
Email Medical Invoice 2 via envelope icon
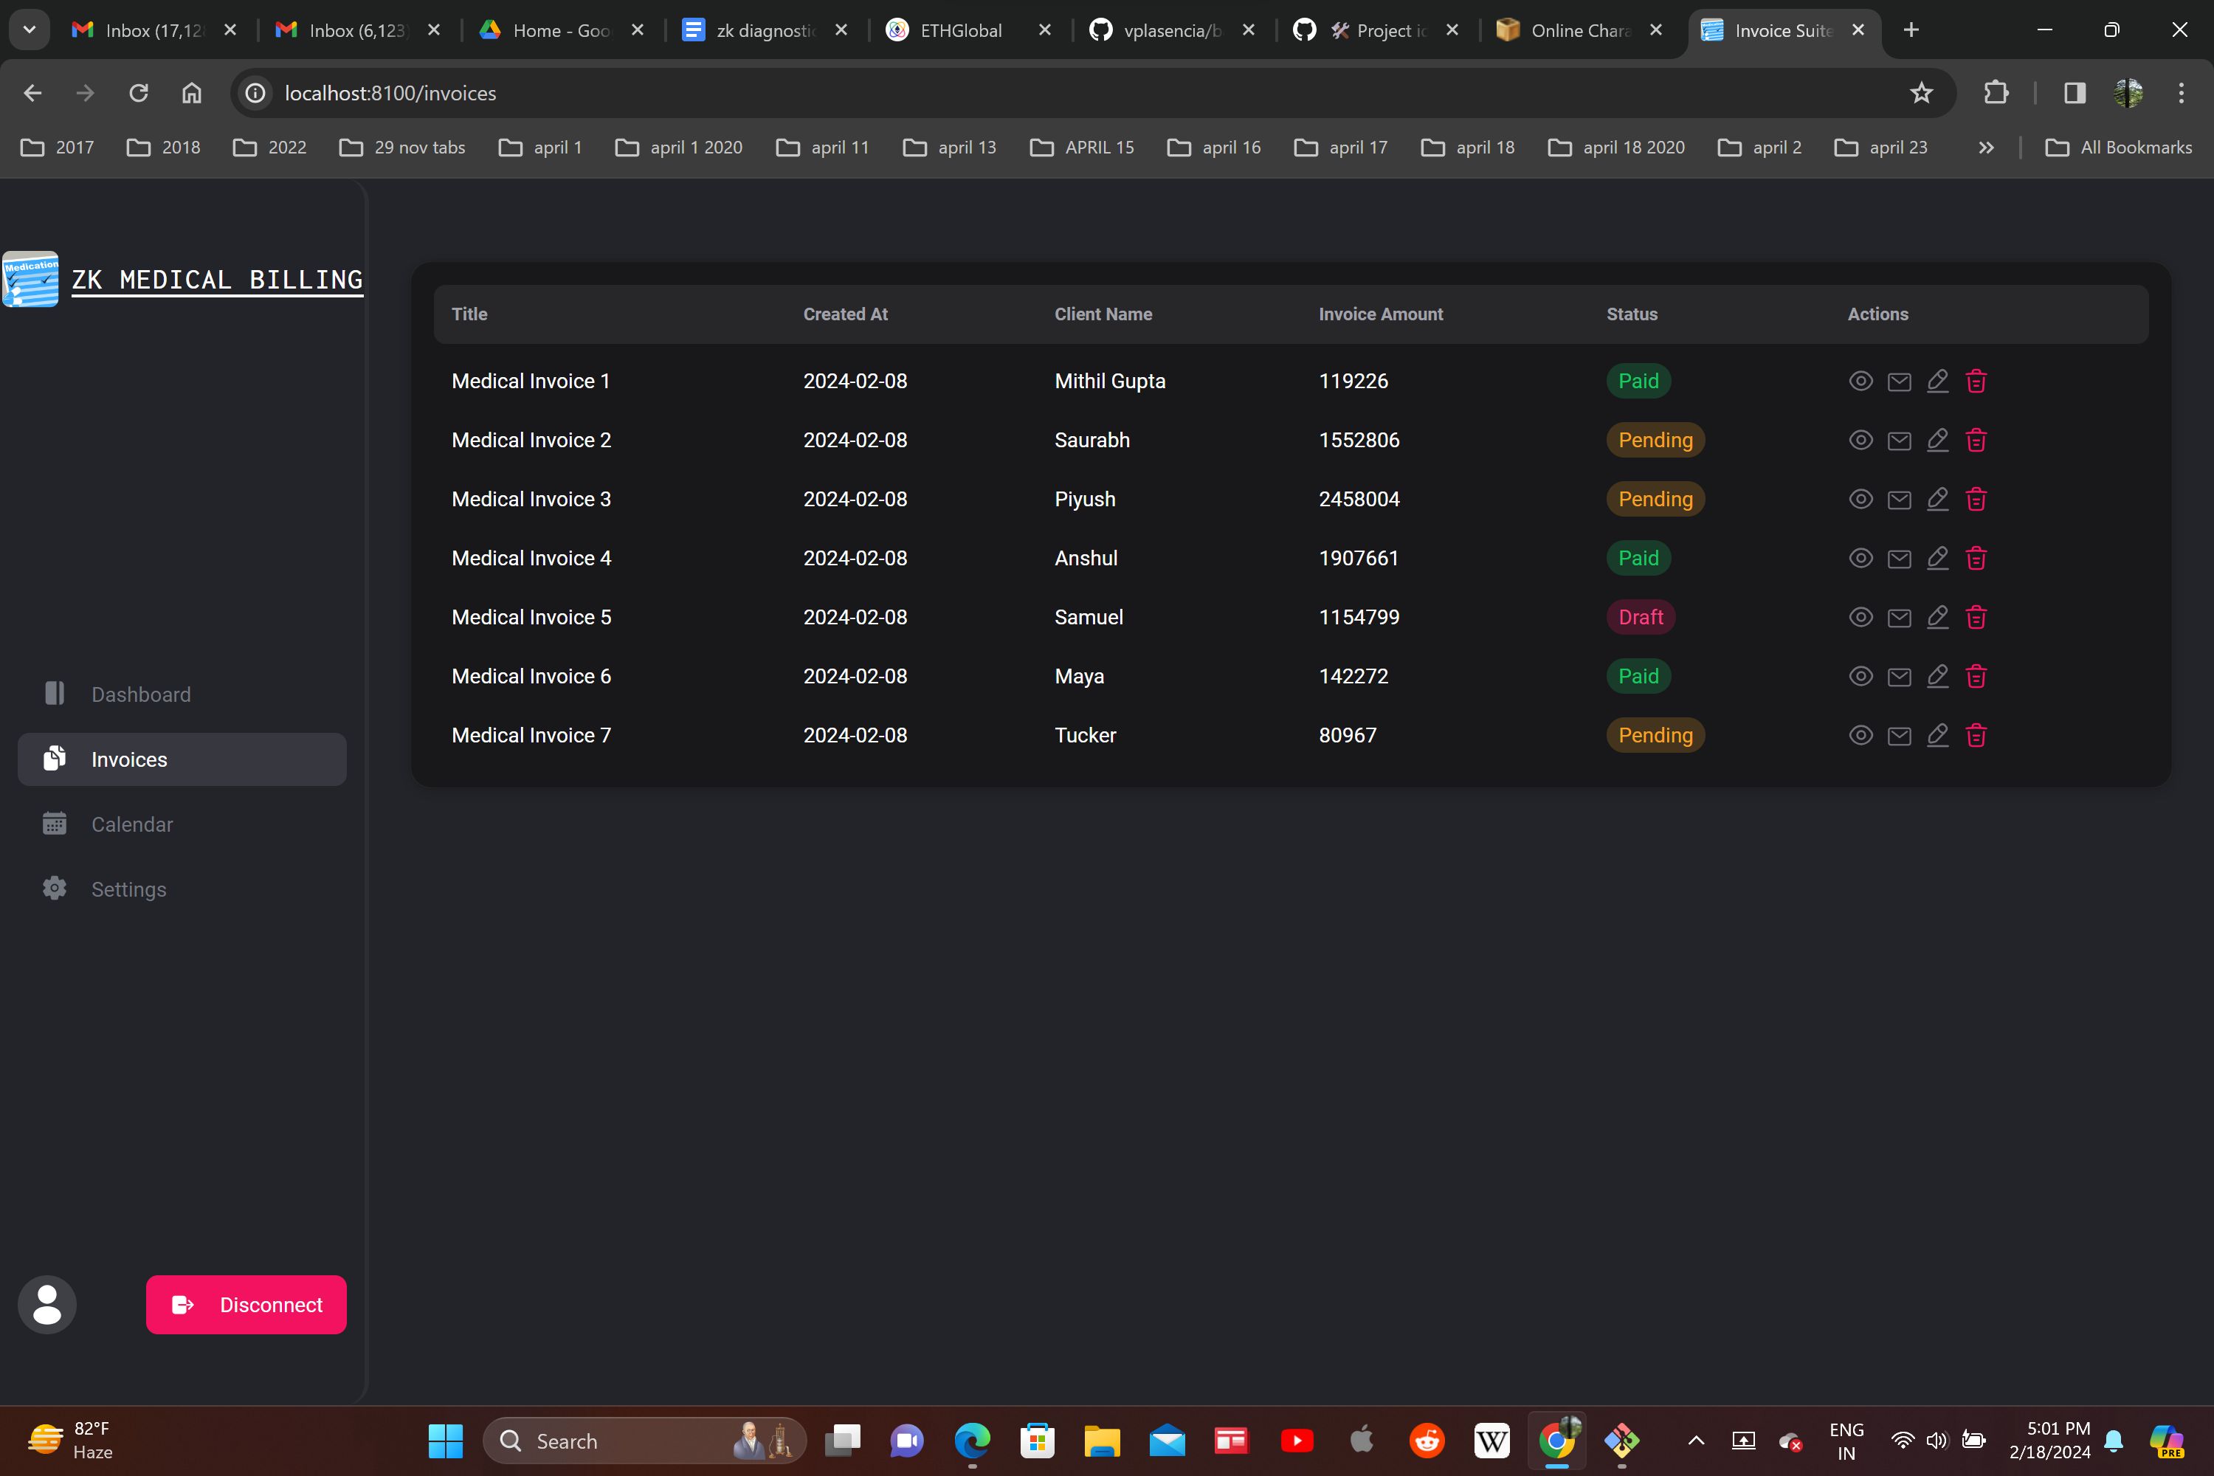pyautogui.click(x=1899, y=441)
